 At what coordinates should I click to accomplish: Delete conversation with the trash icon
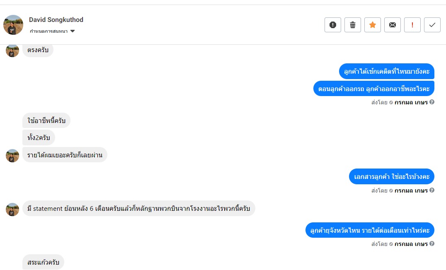(x=353, y=25)
